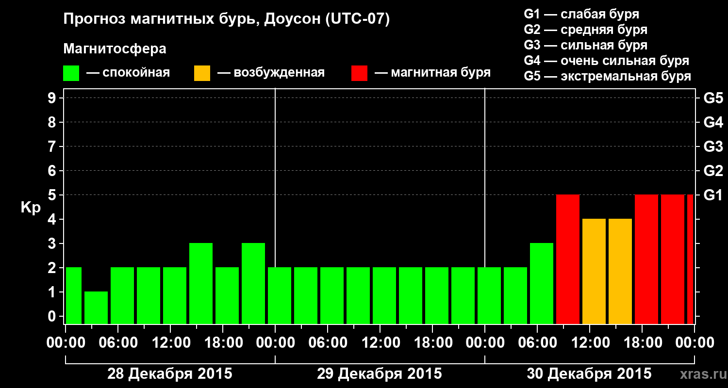This screenshot has height=388, width=728.
Task: Click the '28 Декабря 2015' date label
Action: [170, 374]
